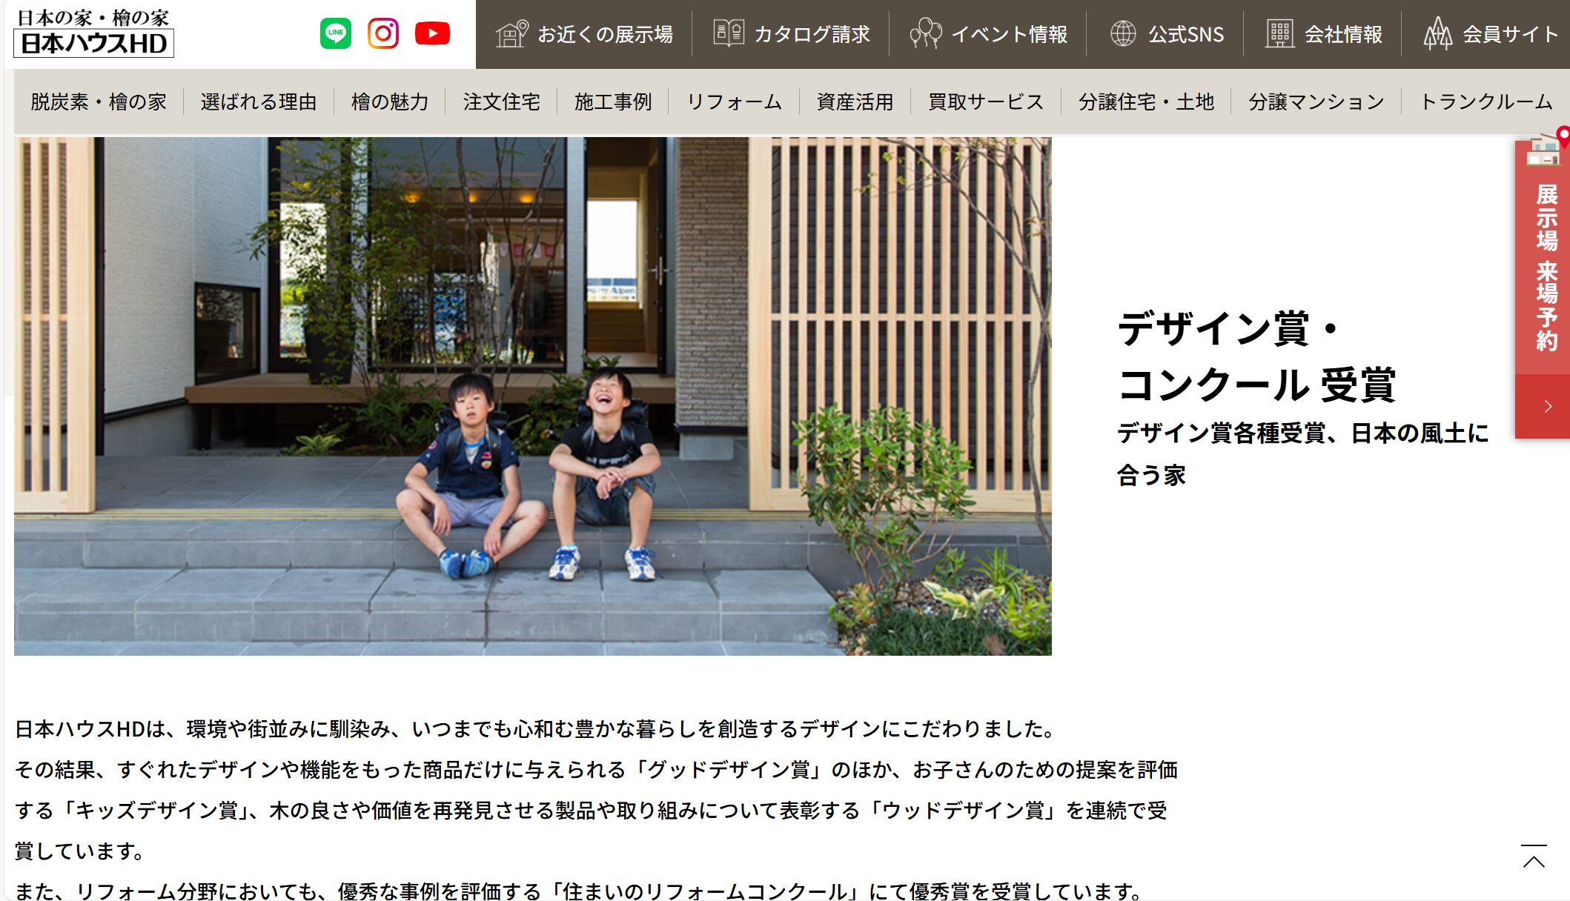The height and width of the screenshot is (901, 1570).
Task: Open the YouTube icon link
Action: click(432, 33)
